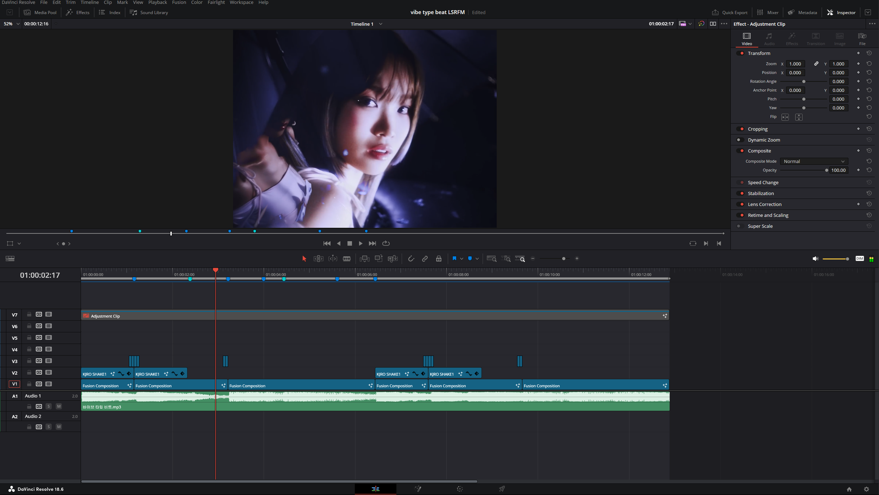Click the Opacity slider handle
Screen dimensions: 879x495
coord(826,170)
